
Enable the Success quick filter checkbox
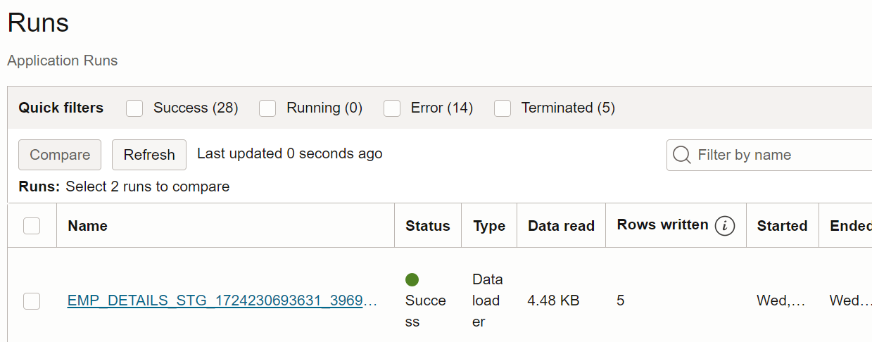(x=134, y=108)
